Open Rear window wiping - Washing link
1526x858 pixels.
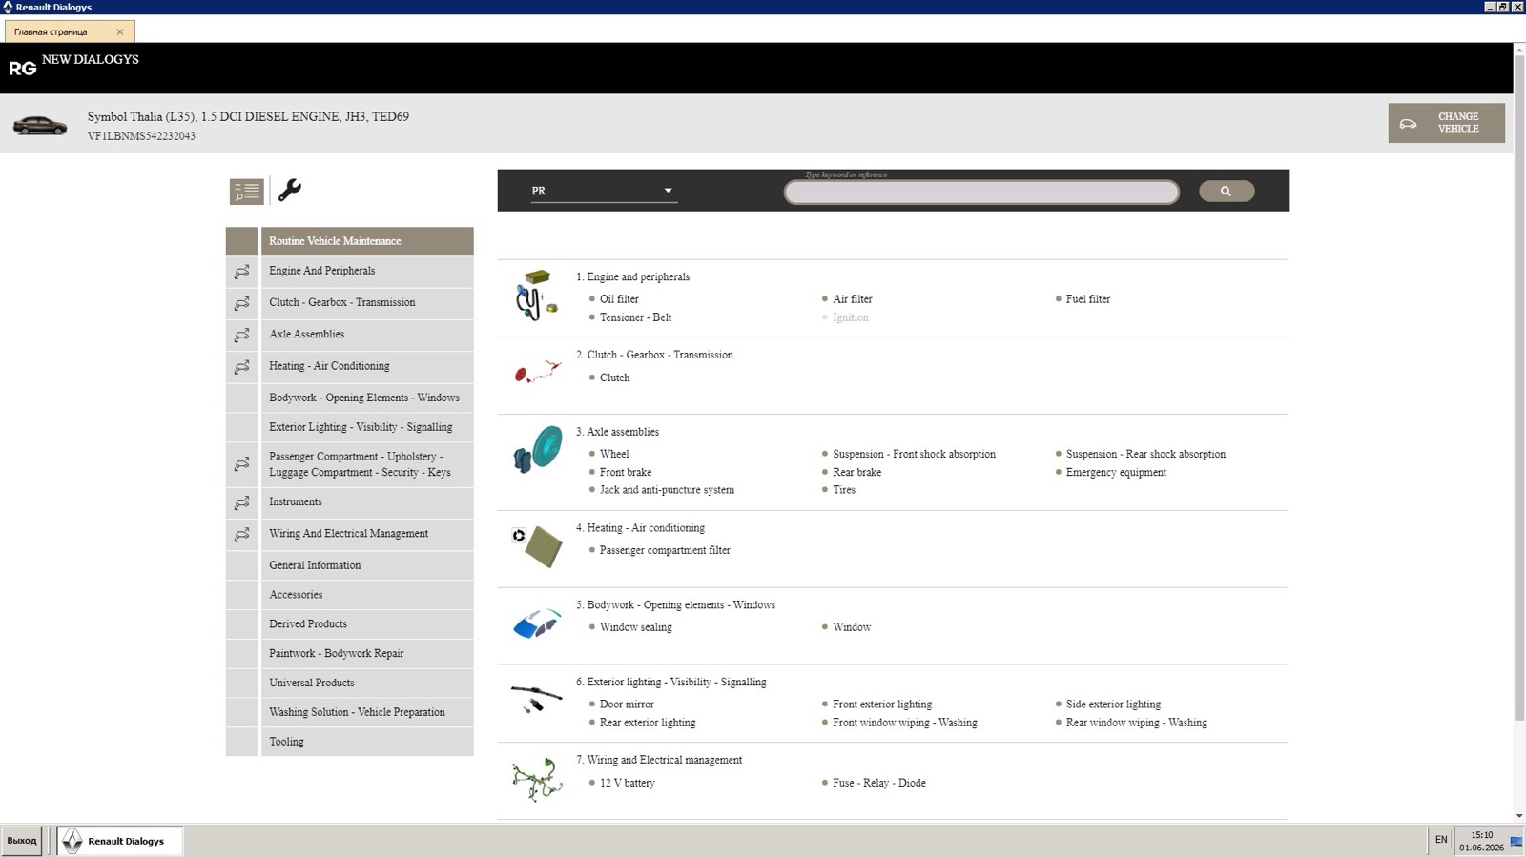click(1137, 723)
